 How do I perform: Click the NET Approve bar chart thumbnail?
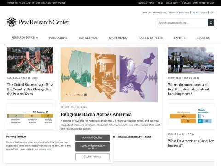click(30, 116)
